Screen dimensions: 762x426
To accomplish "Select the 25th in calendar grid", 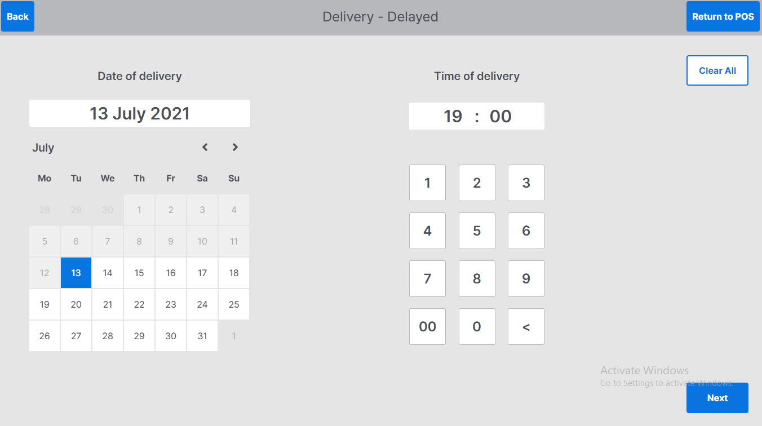I will click(x=234, y=304).
